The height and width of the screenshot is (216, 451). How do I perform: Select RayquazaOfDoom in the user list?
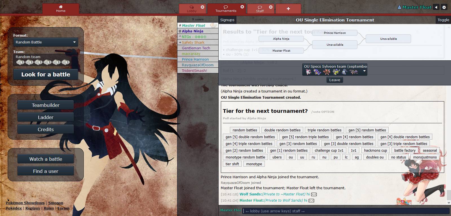(x=198, y=65)
